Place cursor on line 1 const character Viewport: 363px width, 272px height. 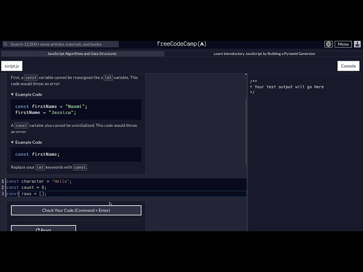point(39,181)
